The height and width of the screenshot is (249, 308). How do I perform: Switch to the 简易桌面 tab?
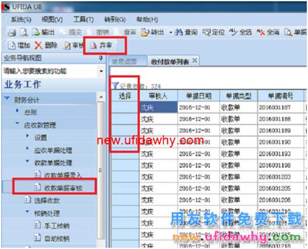coord(128,61)
